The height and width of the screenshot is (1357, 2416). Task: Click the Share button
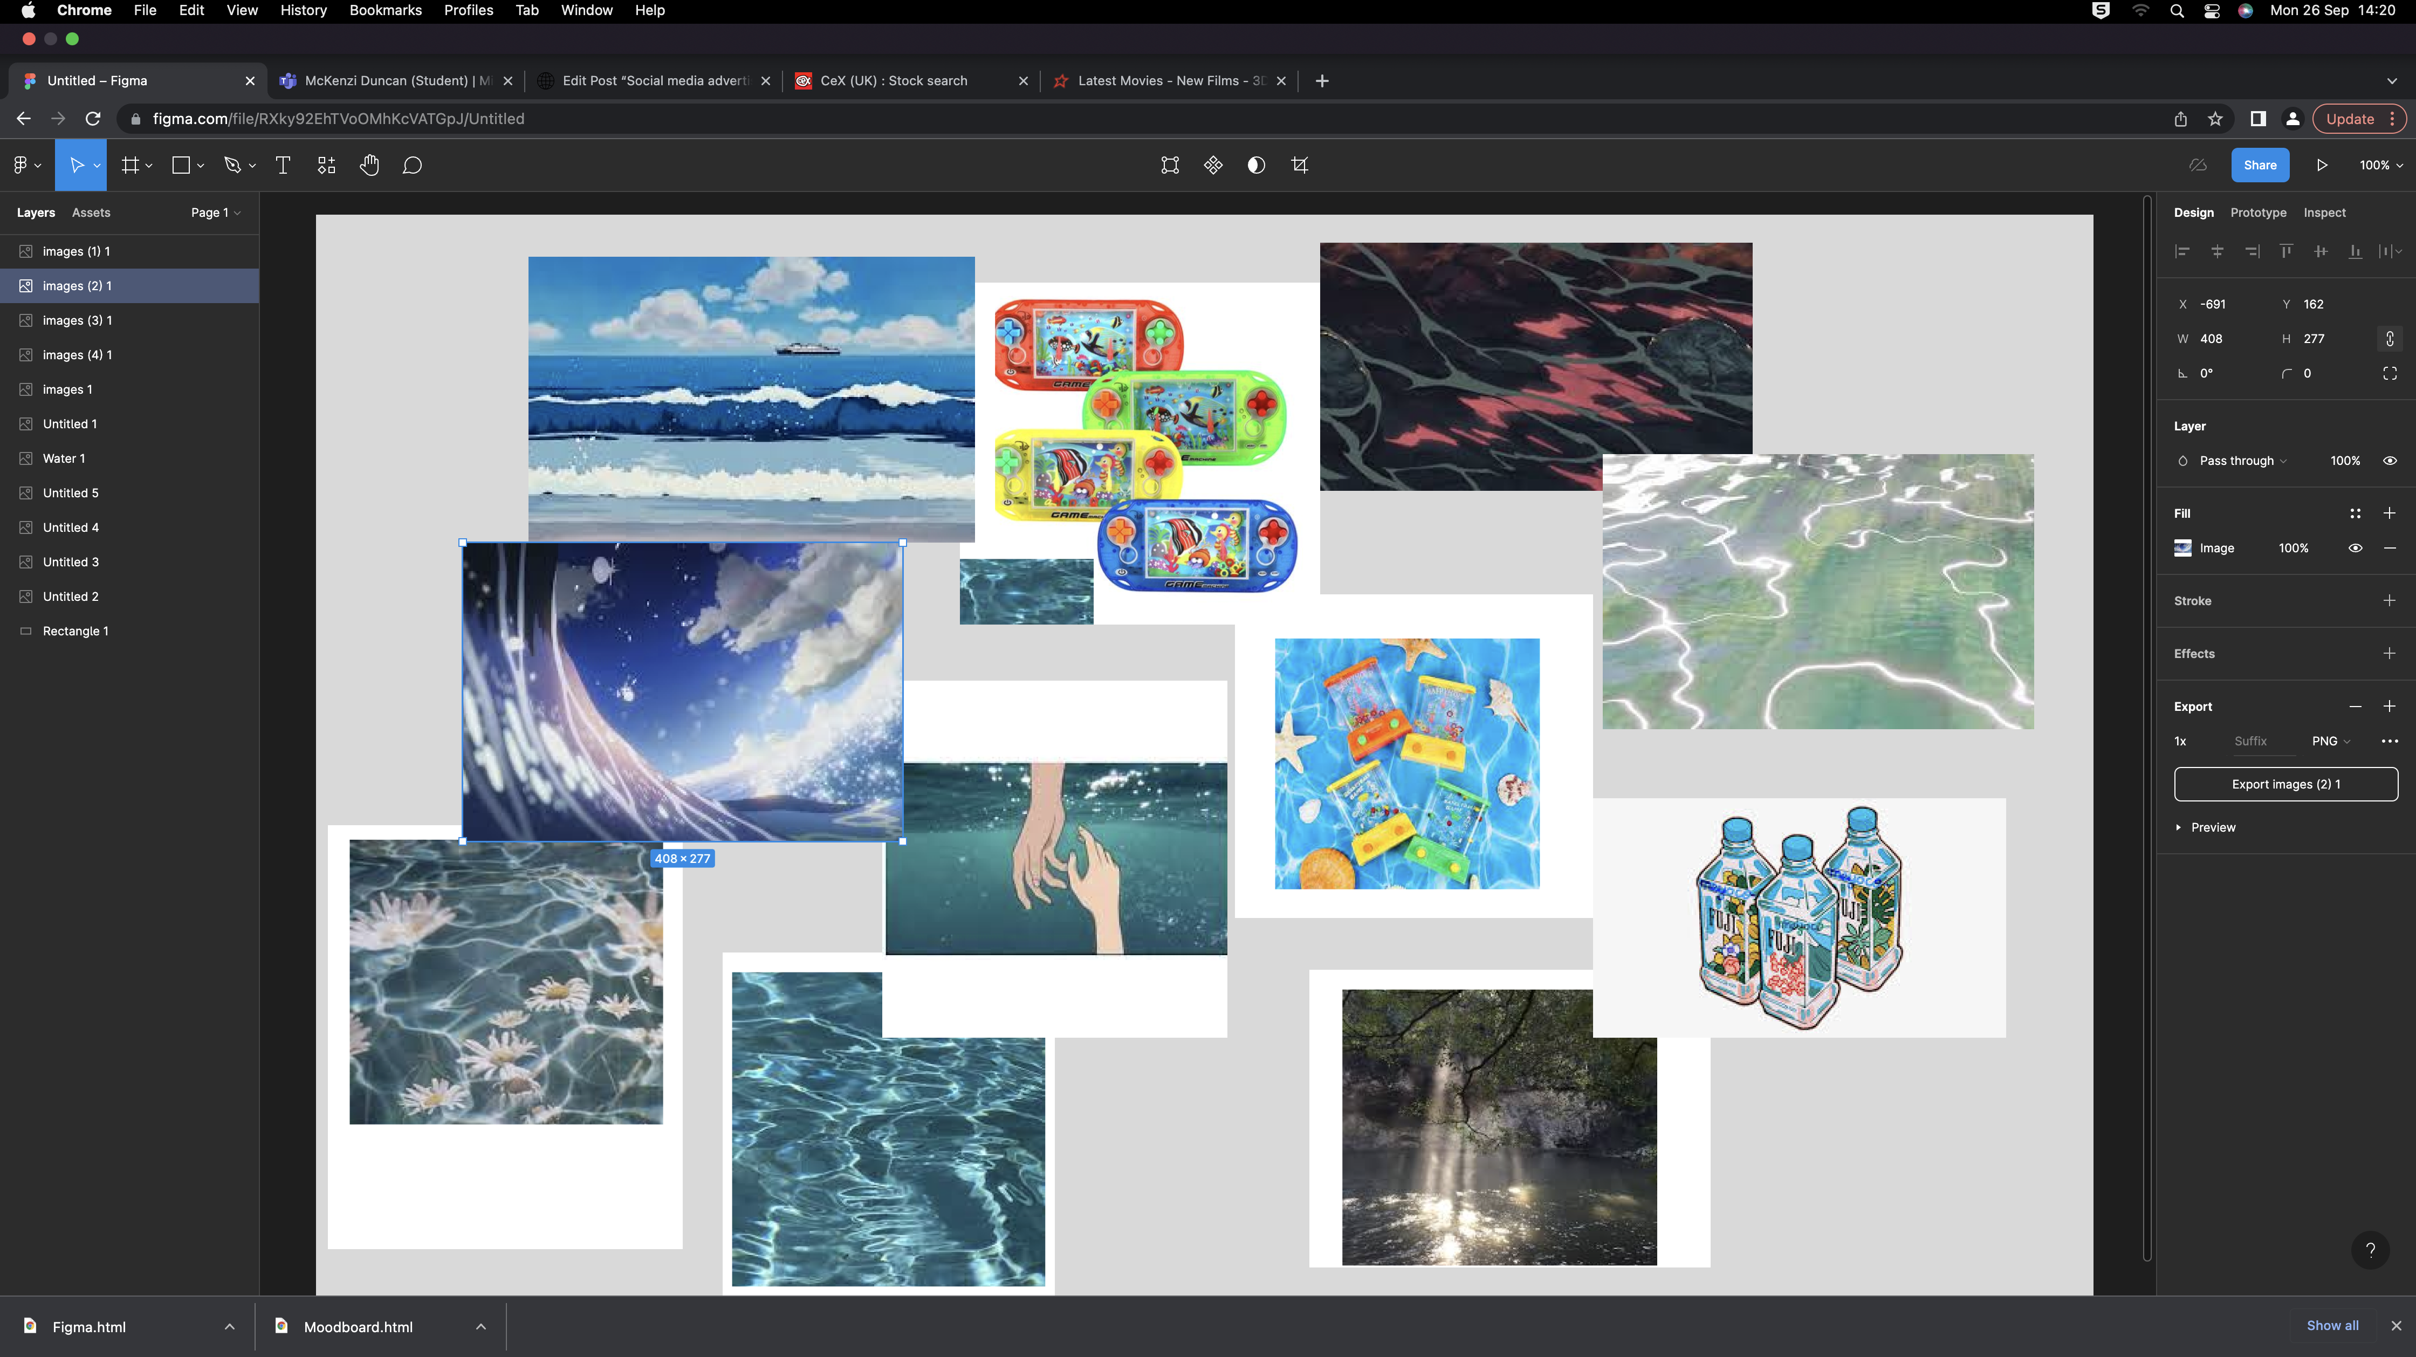tap(2260, 165)
